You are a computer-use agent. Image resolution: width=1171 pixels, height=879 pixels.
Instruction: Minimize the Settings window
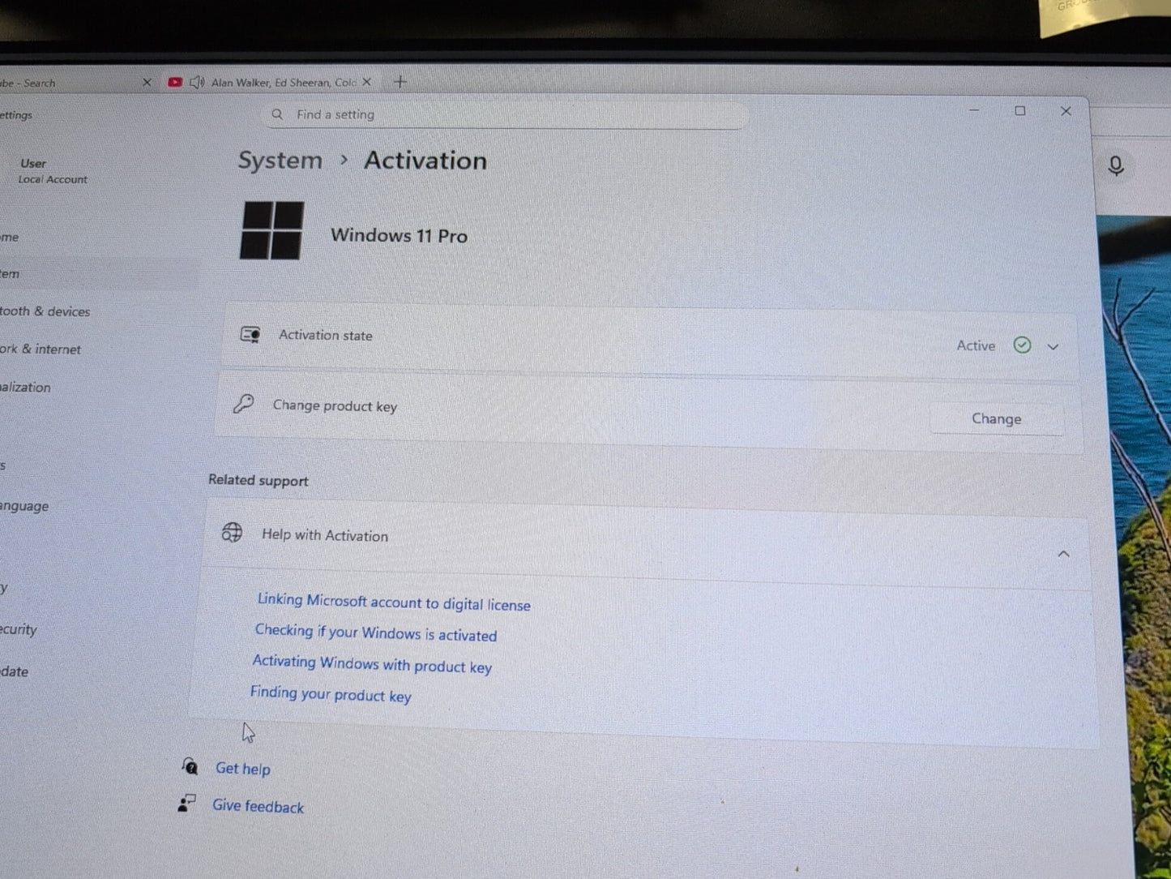coord(974,110)
